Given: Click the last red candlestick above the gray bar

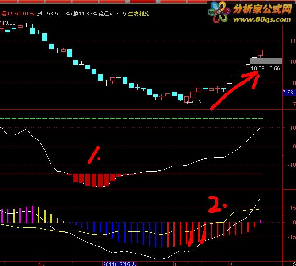Looking at the screenshot, I should 260,53.
